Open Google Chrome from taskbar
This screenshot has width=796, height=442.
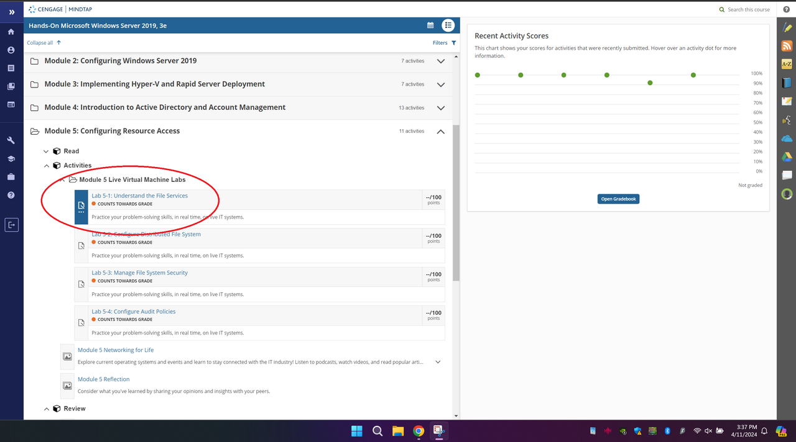pos(419,431)
